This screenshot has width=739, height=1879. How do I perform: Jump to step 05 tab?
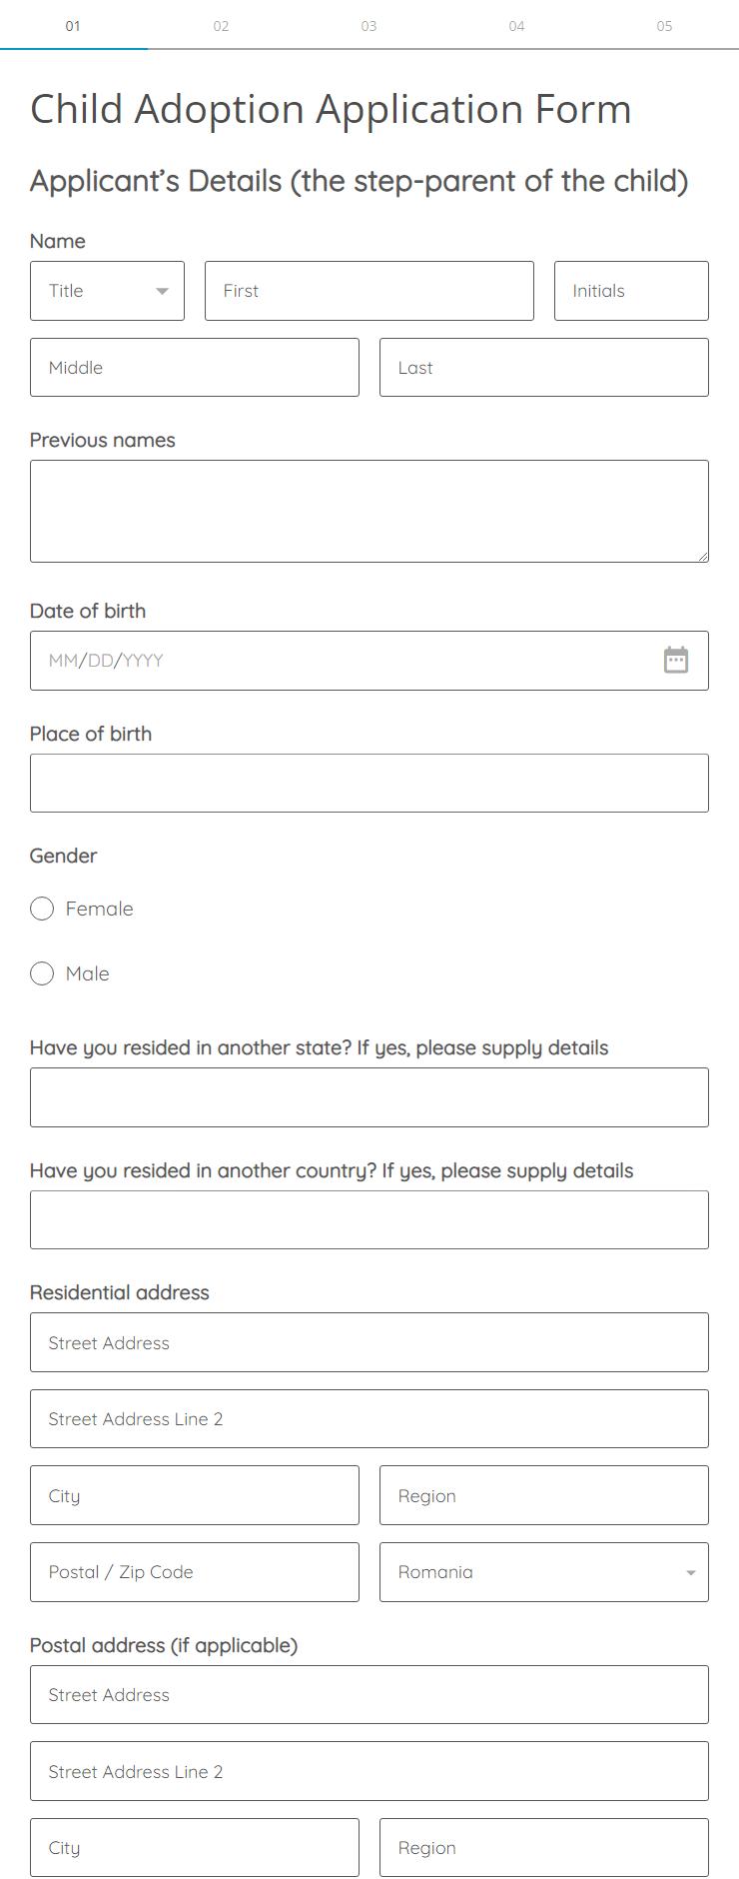click(x=664, y=26)
